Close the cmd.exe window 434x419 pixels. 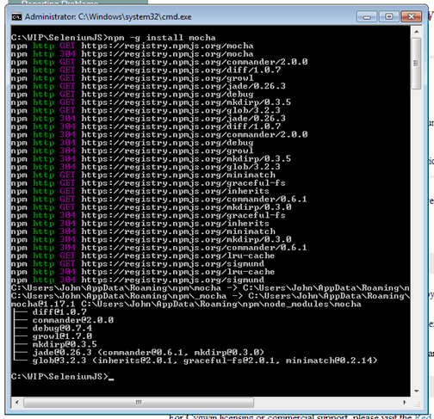[x=411, y=17]
